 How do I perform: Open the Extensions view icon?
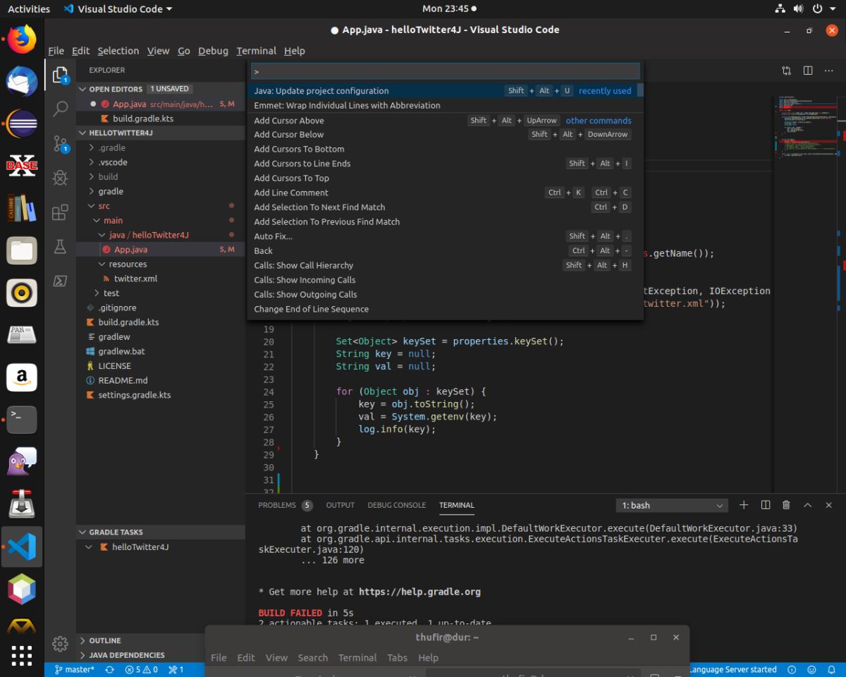point(61,212)
